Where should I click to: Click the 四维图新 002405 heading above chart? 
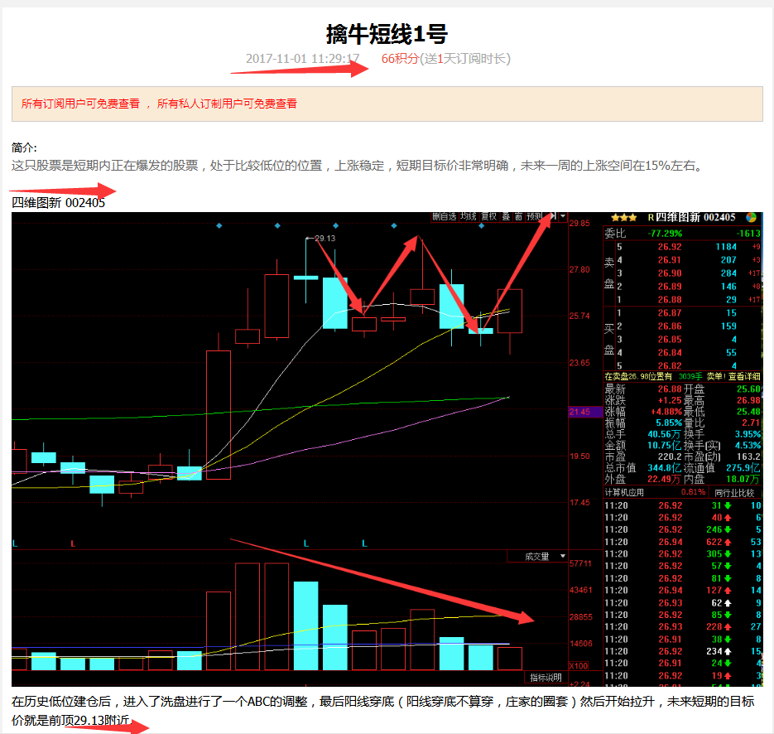click(x=58, y=202)
